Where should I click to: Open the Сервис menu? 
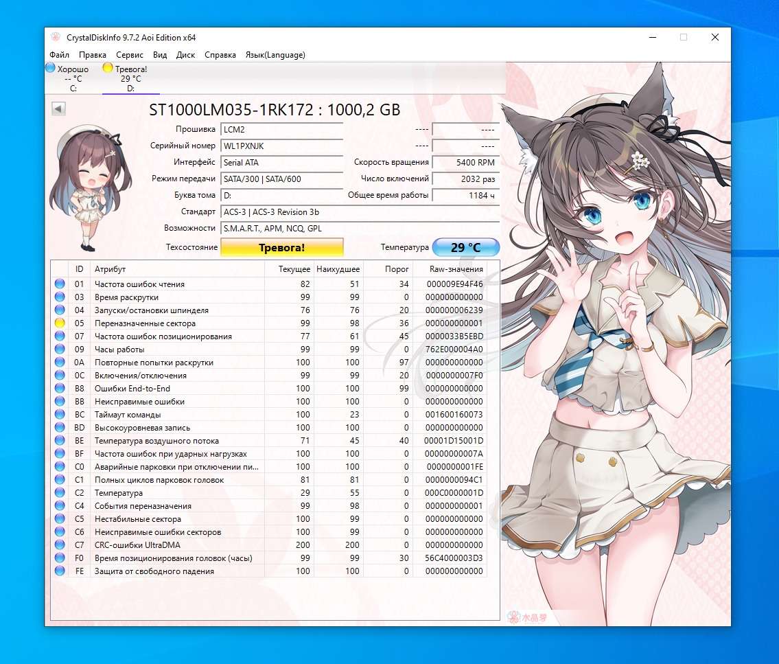(130, 55)
